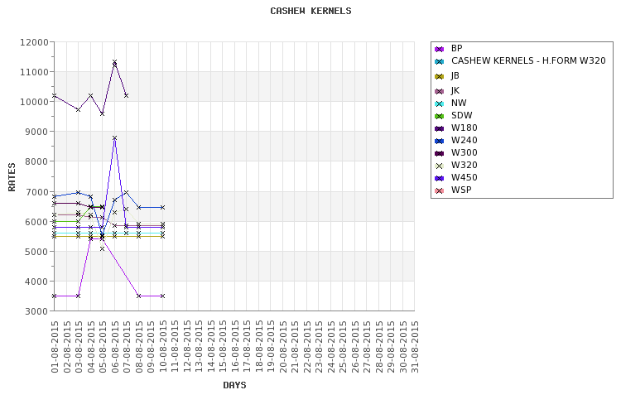The width and height of the screenshot is (621, 414).
Task: Click the W180 data point on 07-08-2015
Action: (x=127, y=95)
